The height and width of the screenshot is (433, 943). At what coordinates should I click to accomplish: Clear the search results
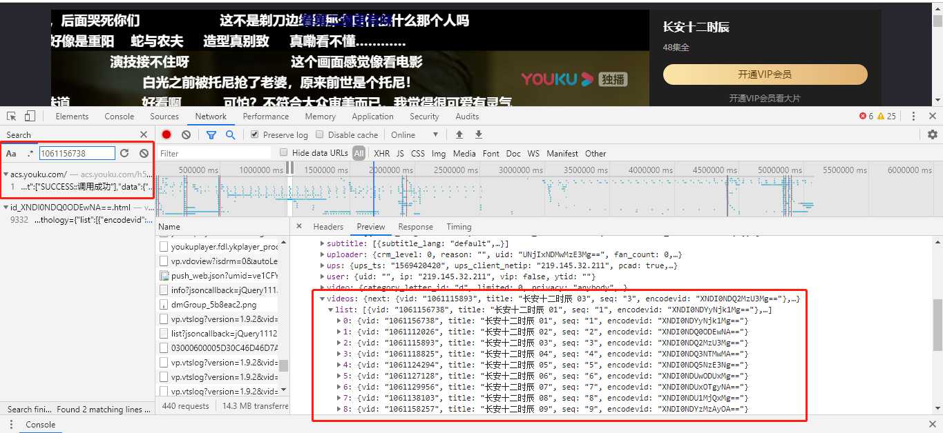coord(144,153)
